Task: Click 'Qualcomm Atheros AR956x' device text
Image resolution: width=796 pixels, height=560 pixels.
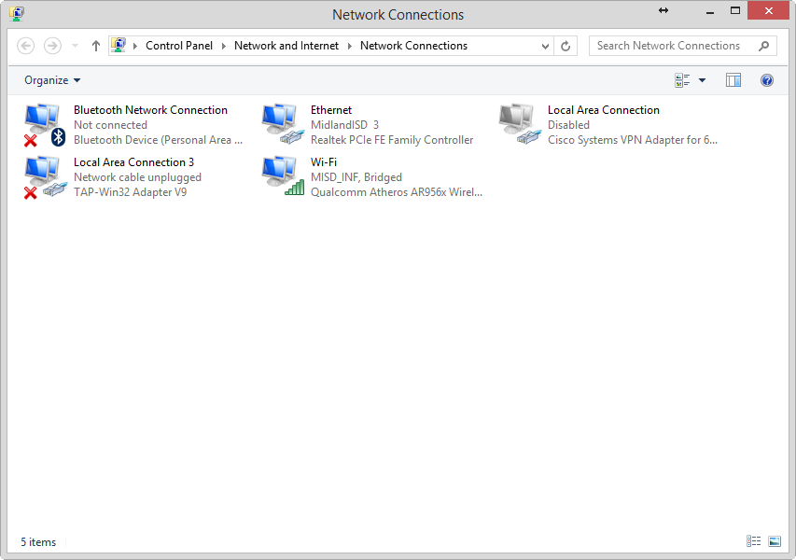Action: point(397,192)
